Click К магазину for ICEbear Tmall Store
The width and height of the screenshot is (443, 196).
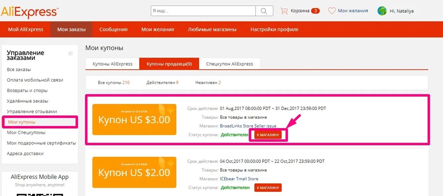point(268,188)
